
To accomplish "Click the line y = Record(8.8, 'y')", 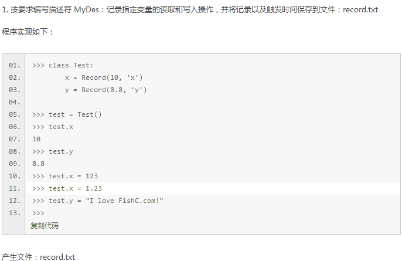I will 105,90.
